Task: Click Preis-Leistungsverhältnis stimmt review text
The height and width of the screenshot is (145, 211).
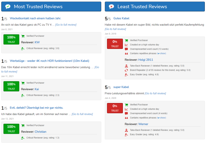Action: pos(124,93)
